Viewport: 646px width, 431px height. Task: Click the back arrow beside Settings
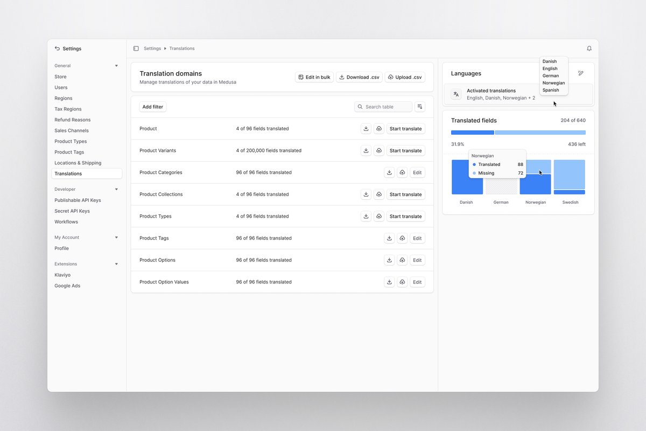(57, 48)
